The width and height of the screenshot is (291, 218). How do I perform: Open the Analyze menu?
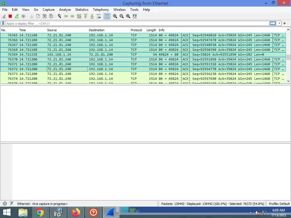pos(65,10)
